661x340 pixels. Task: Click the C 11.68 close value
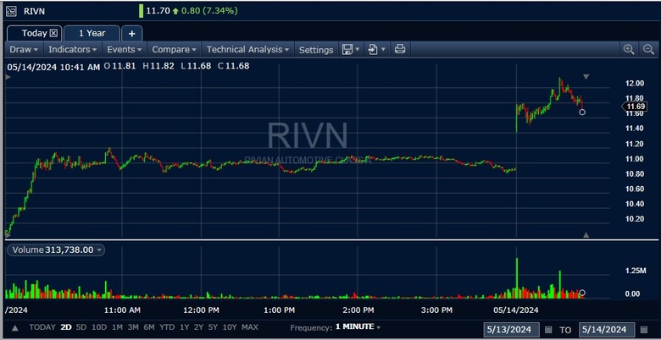pyautogui.click(x=234, y=66)
